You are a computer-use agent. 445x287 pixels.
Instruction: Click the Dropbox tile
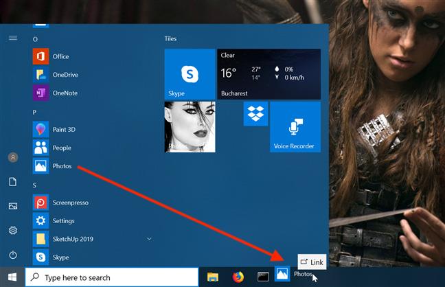[x=255, y=113]
